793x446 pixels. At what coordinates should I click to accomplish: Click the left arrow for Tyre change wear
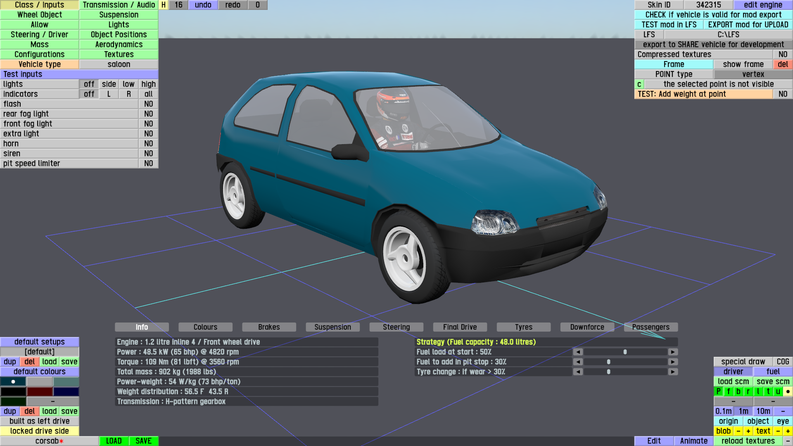point(578,372)
